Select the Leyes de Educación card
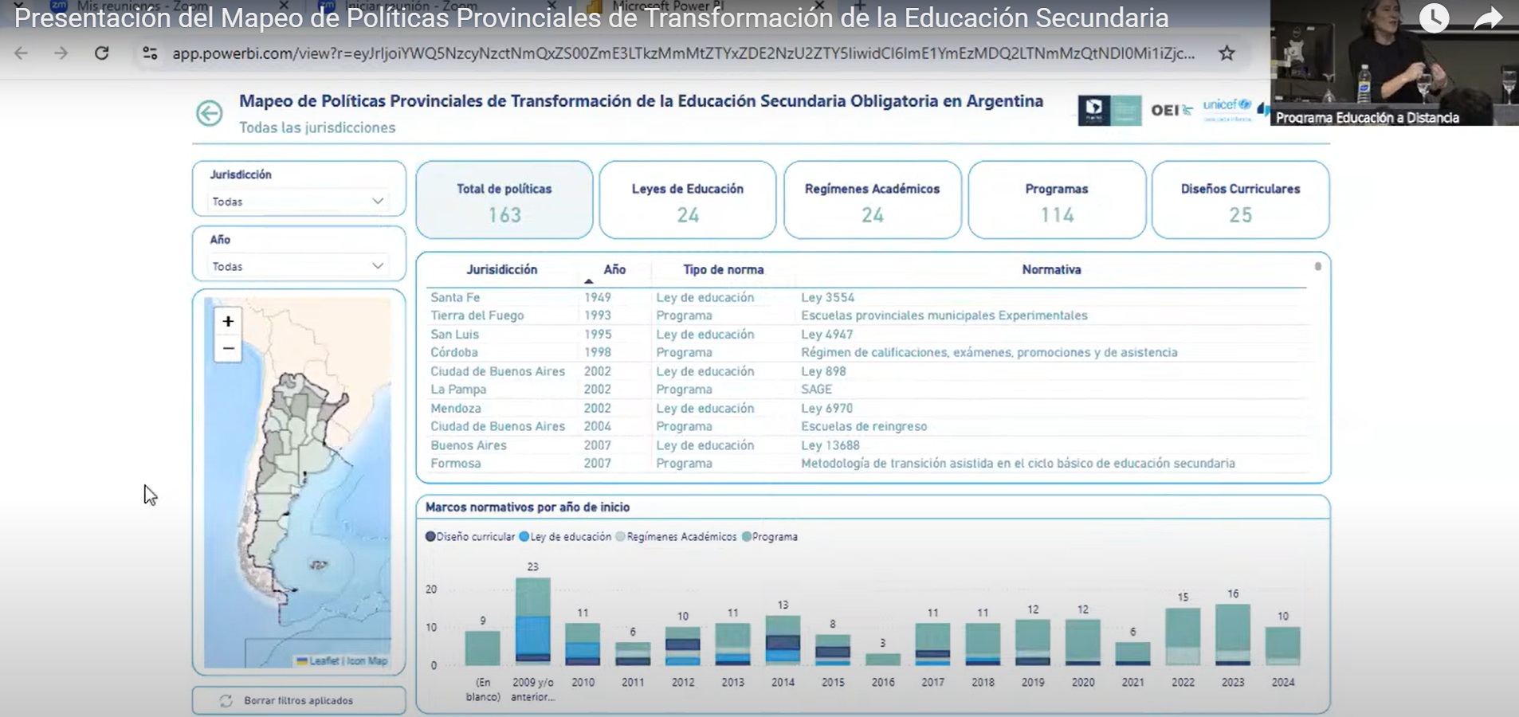 688,200
